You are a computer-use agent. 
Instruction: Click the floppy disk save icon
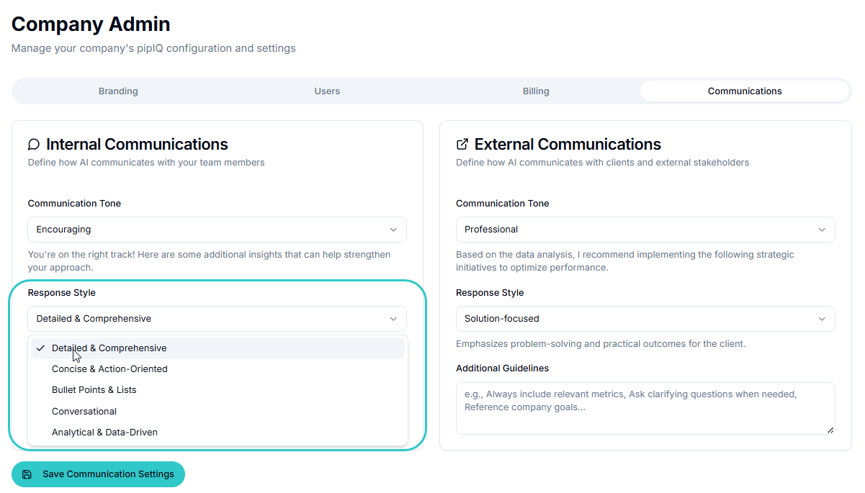pyautogui.click(x=27, y=474)
